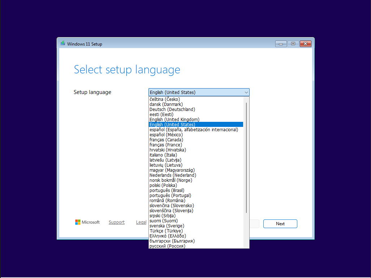Minimize the Windows 11 Setup window

[281, 44]
